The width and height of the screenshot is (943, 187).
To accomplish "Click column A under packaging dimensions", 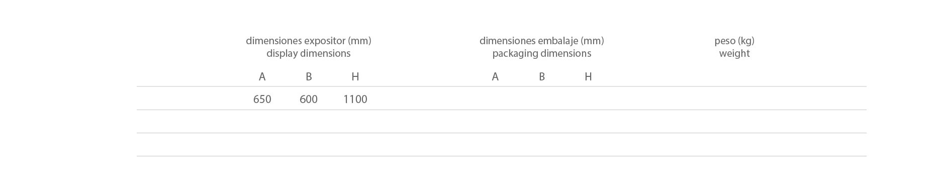I will [495, 76].
